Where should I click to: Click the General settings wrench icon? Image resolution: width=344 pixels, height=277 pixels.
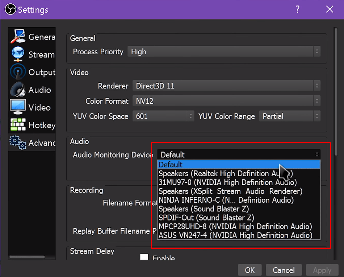click(17, 37)
